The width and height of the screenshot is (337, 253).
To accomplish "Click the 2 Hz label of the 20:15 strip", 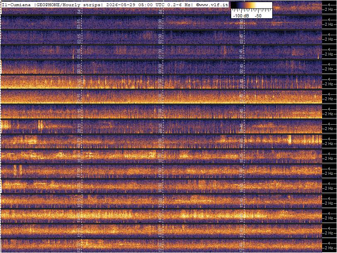I will [x=330, y=129].
